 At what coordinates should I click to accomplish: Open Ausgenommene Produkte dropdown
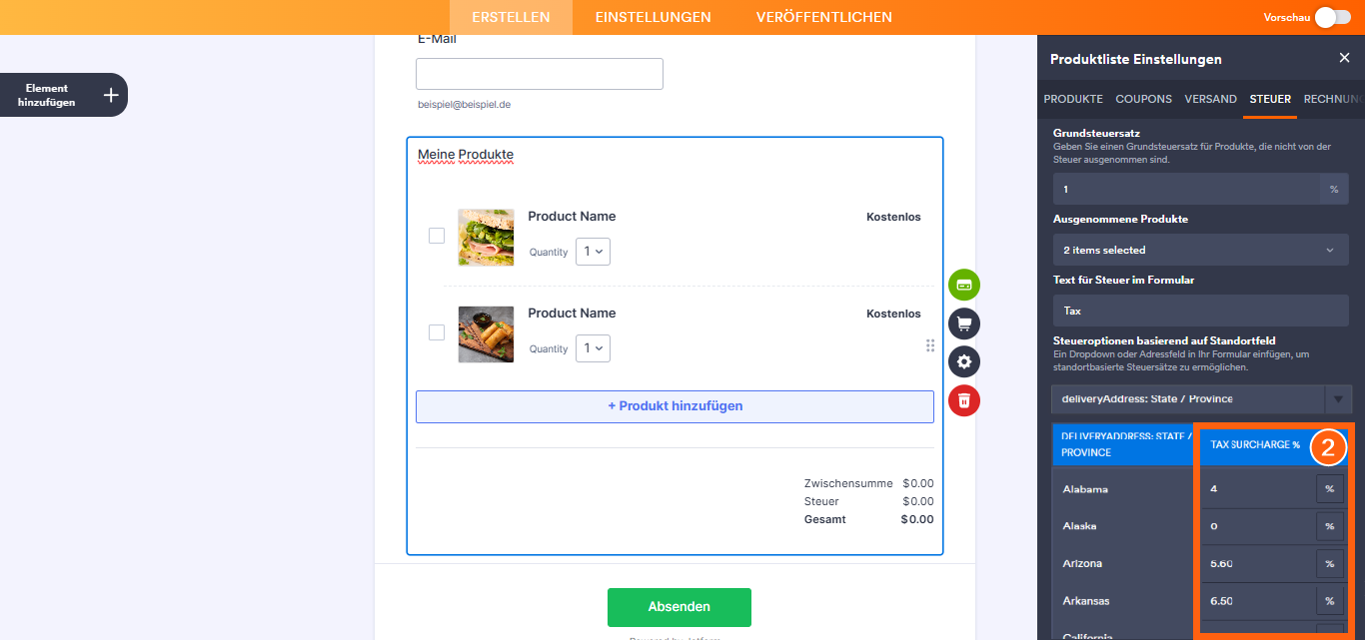click(x=1201, y=250)
